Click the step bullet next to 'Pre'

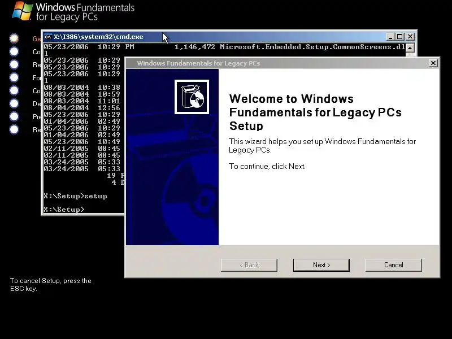click(x=14, y=116)
